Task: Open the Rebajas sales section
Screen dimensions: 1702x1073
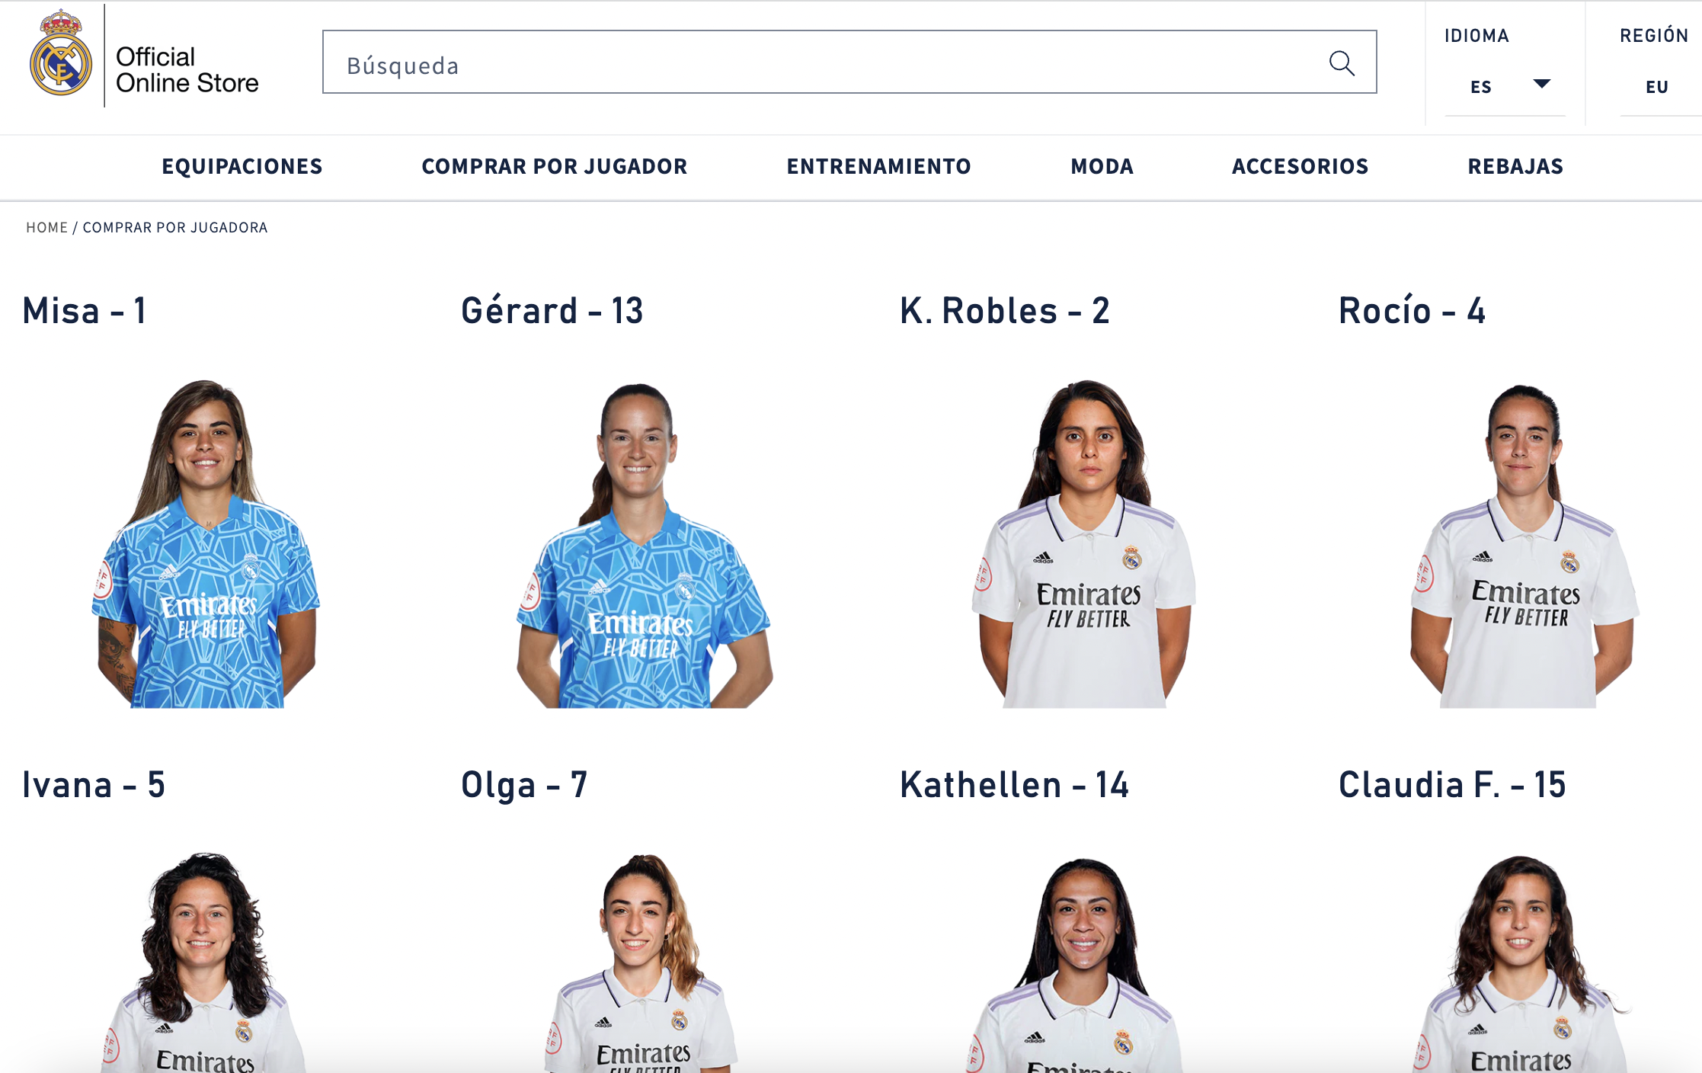Action: click(x=1515, y=166)
